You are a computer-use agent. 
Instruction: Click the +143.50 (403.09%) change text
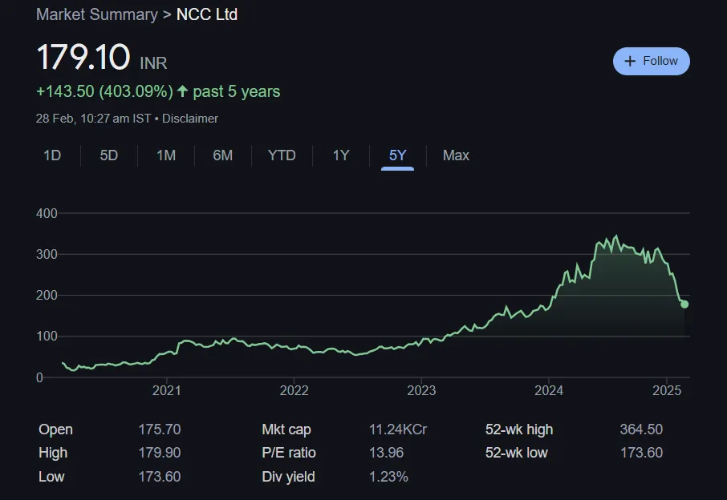click(105, 91)
